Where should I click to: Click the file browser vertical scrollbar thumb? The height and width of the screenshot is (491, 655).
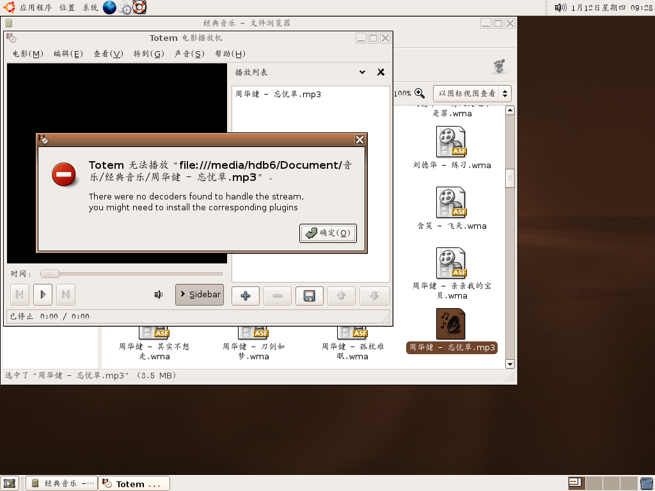[x=510, y=179]
